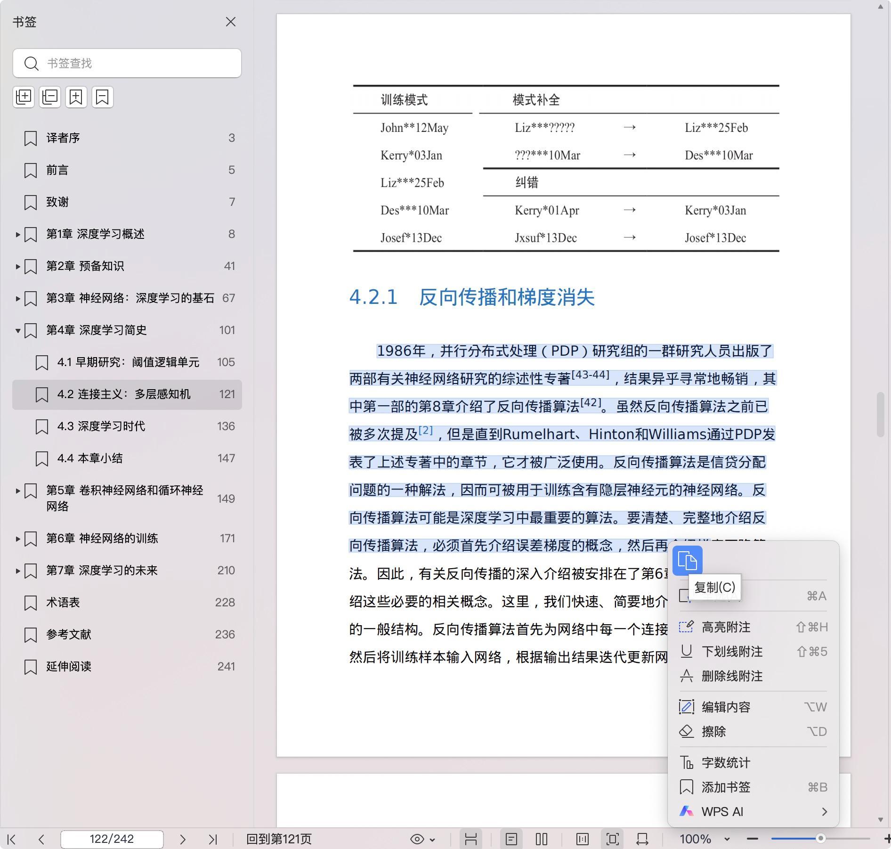The width and height of the screenshot is (891, 849).
Task: Click the zoom slider handle
Action: (820, 839)
